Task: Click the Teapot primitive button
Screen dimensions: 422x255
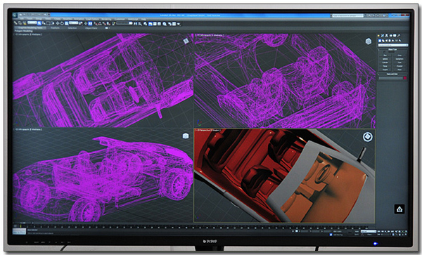Action: tap(385, 70)
